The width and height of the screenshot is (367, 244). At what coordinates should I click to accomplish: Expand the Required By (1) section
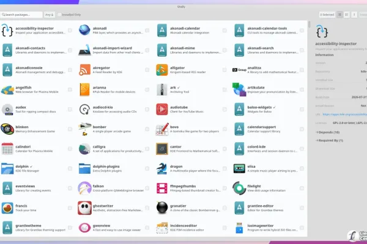pyautogui.click(x=329, y=140)
